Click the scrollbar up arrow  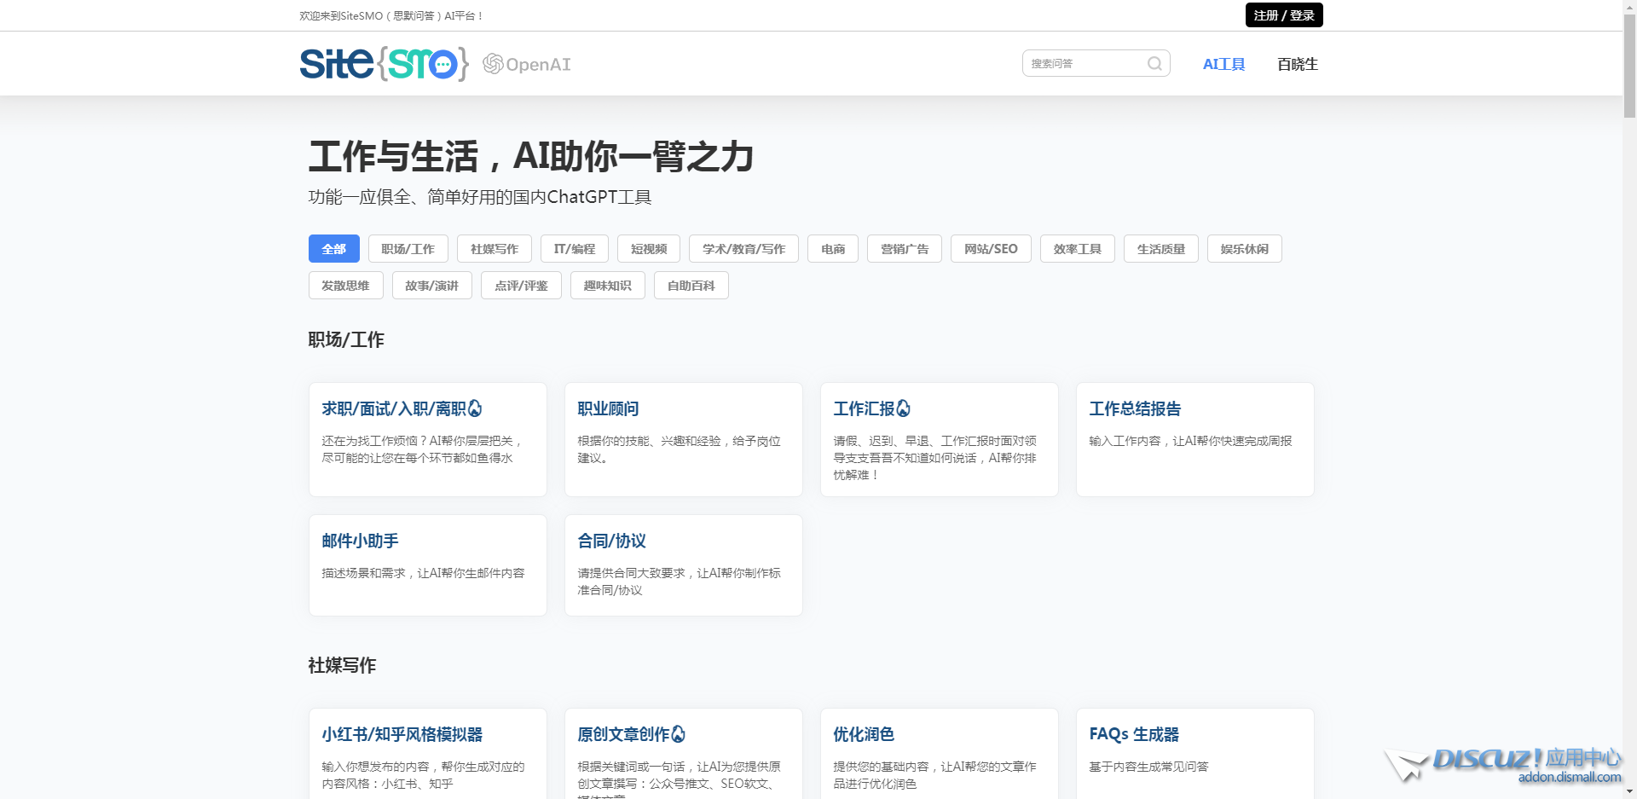pos(1629,8)
